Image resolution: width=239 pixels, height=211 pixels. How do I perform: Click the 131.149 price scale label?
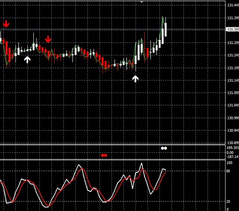[233, 80]
